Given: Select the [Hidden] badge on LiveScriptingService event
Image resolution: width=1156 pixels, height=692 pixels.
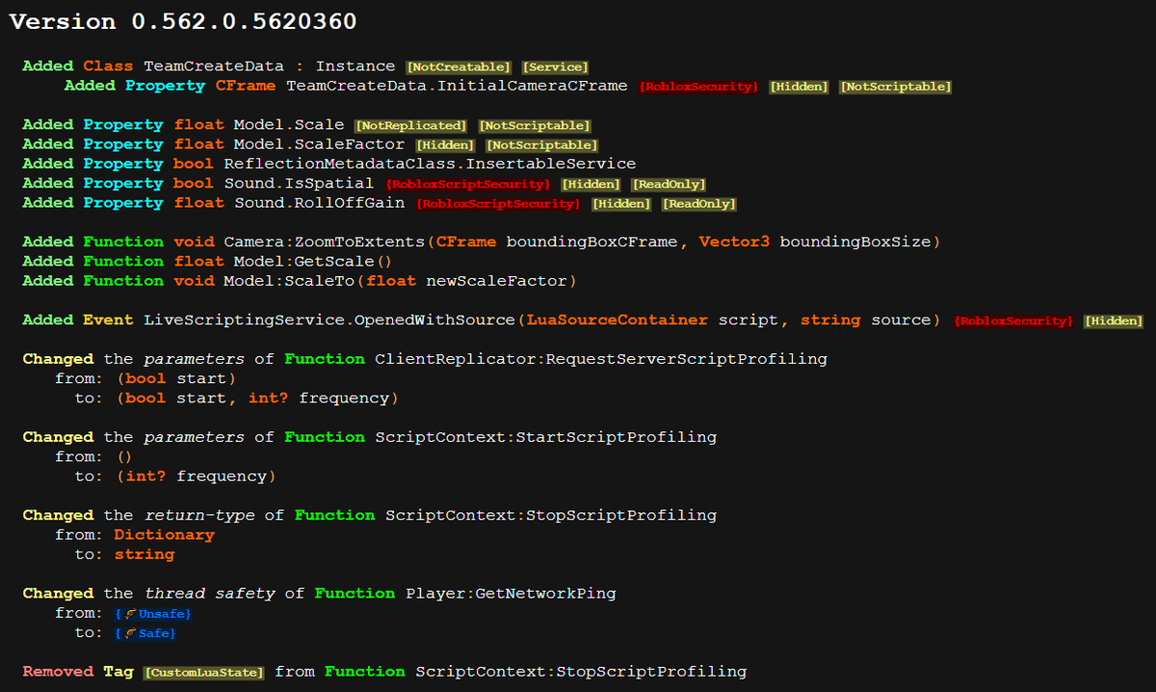Looking at the screenshot, I should [x=1113, y=320].
